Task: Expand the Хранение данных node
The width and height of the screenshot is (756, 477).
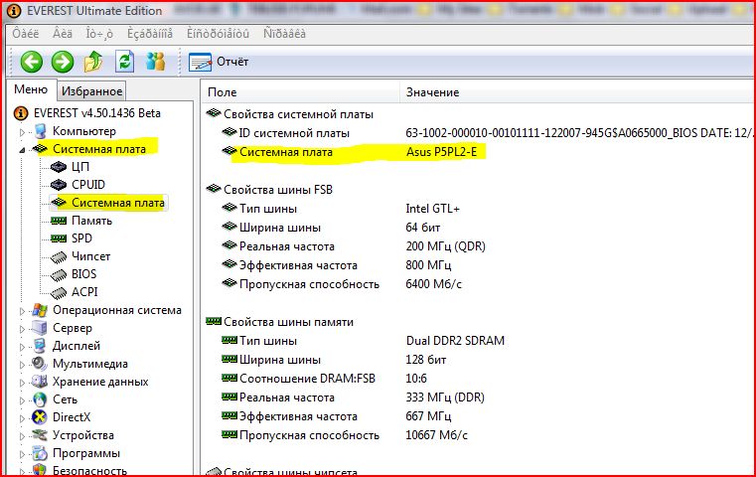Action: coord(22,383)
